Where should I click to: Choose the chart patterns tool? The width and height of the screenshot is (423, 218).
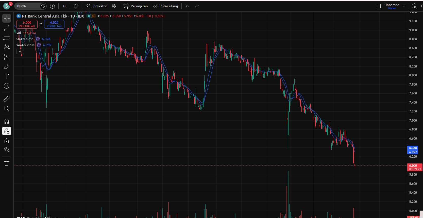click(7, 47)
